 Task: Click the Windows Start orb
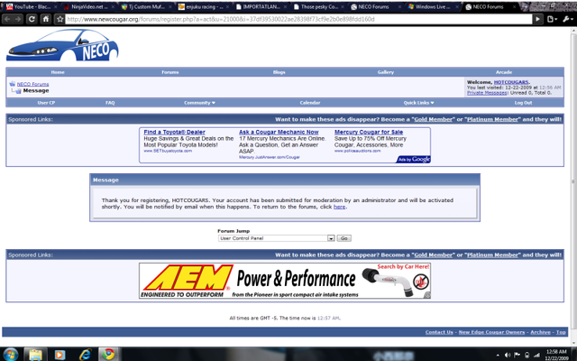click(x=11, y=353)
